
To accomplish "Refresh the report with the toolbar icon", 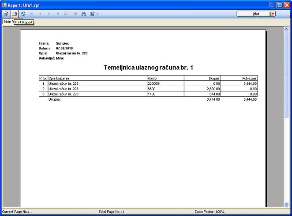I will click(23, 14).
